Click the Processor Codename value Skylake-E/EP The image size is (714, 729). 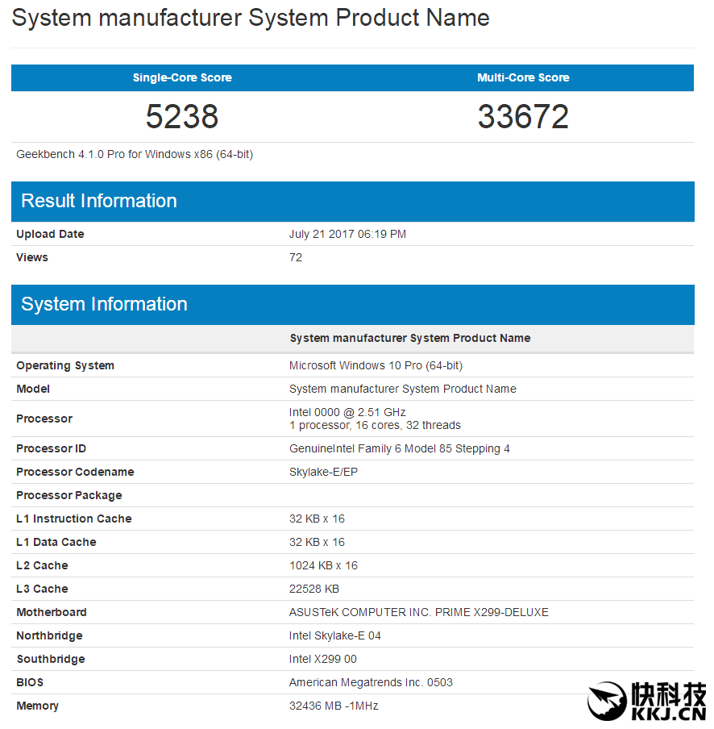pos(323,472)
